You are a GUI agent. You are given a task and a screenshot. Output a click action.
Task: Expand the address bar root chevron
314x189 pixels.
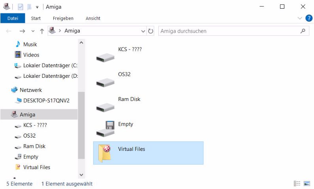(x=60, y=31)
